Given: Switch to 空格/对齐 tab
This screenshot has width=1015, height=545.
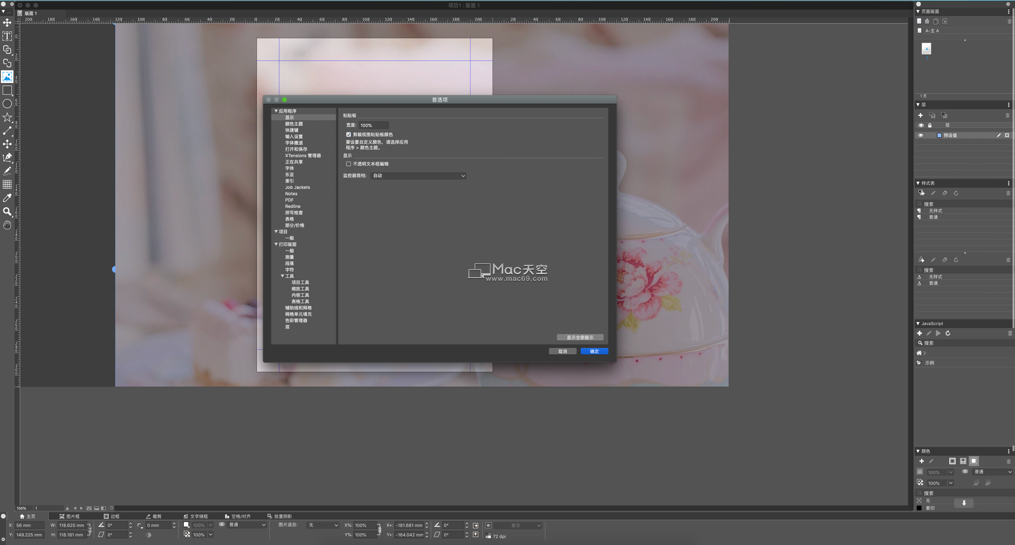Looking at the screenshot, I should click(238, 516).
